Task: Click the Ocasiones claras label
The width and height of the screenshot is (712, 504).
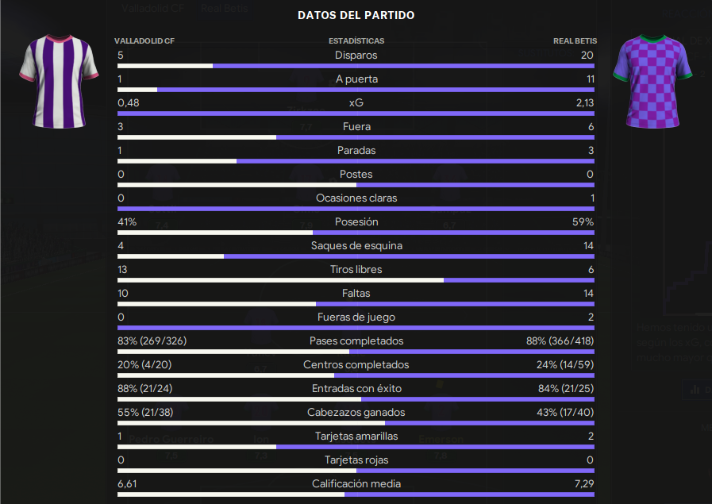Action: [356, 198]
